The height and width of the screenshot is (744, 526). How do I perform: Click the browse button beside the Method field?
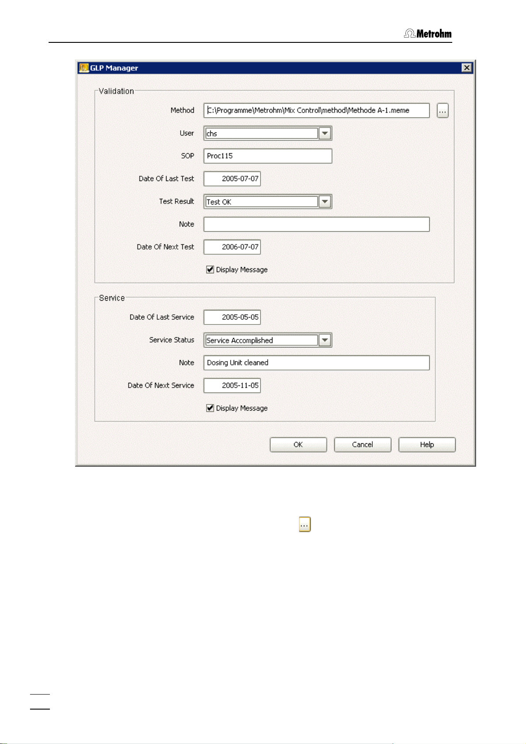tap(443, 110)
